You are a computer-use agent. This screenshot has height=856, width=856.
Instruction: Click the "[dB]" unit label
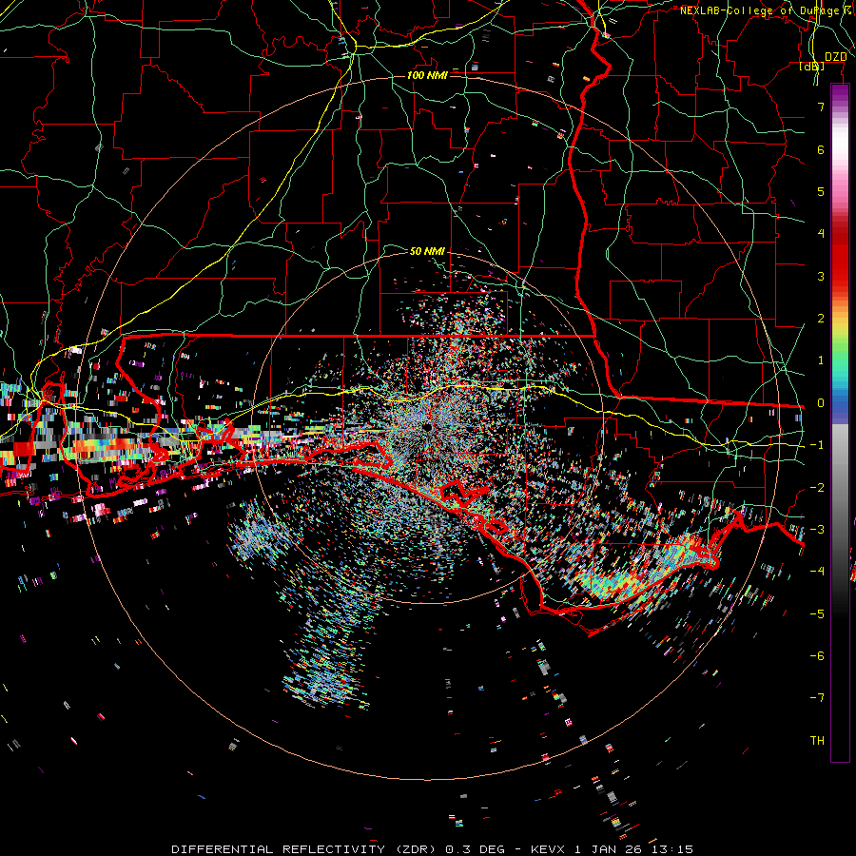pos(812,67)
